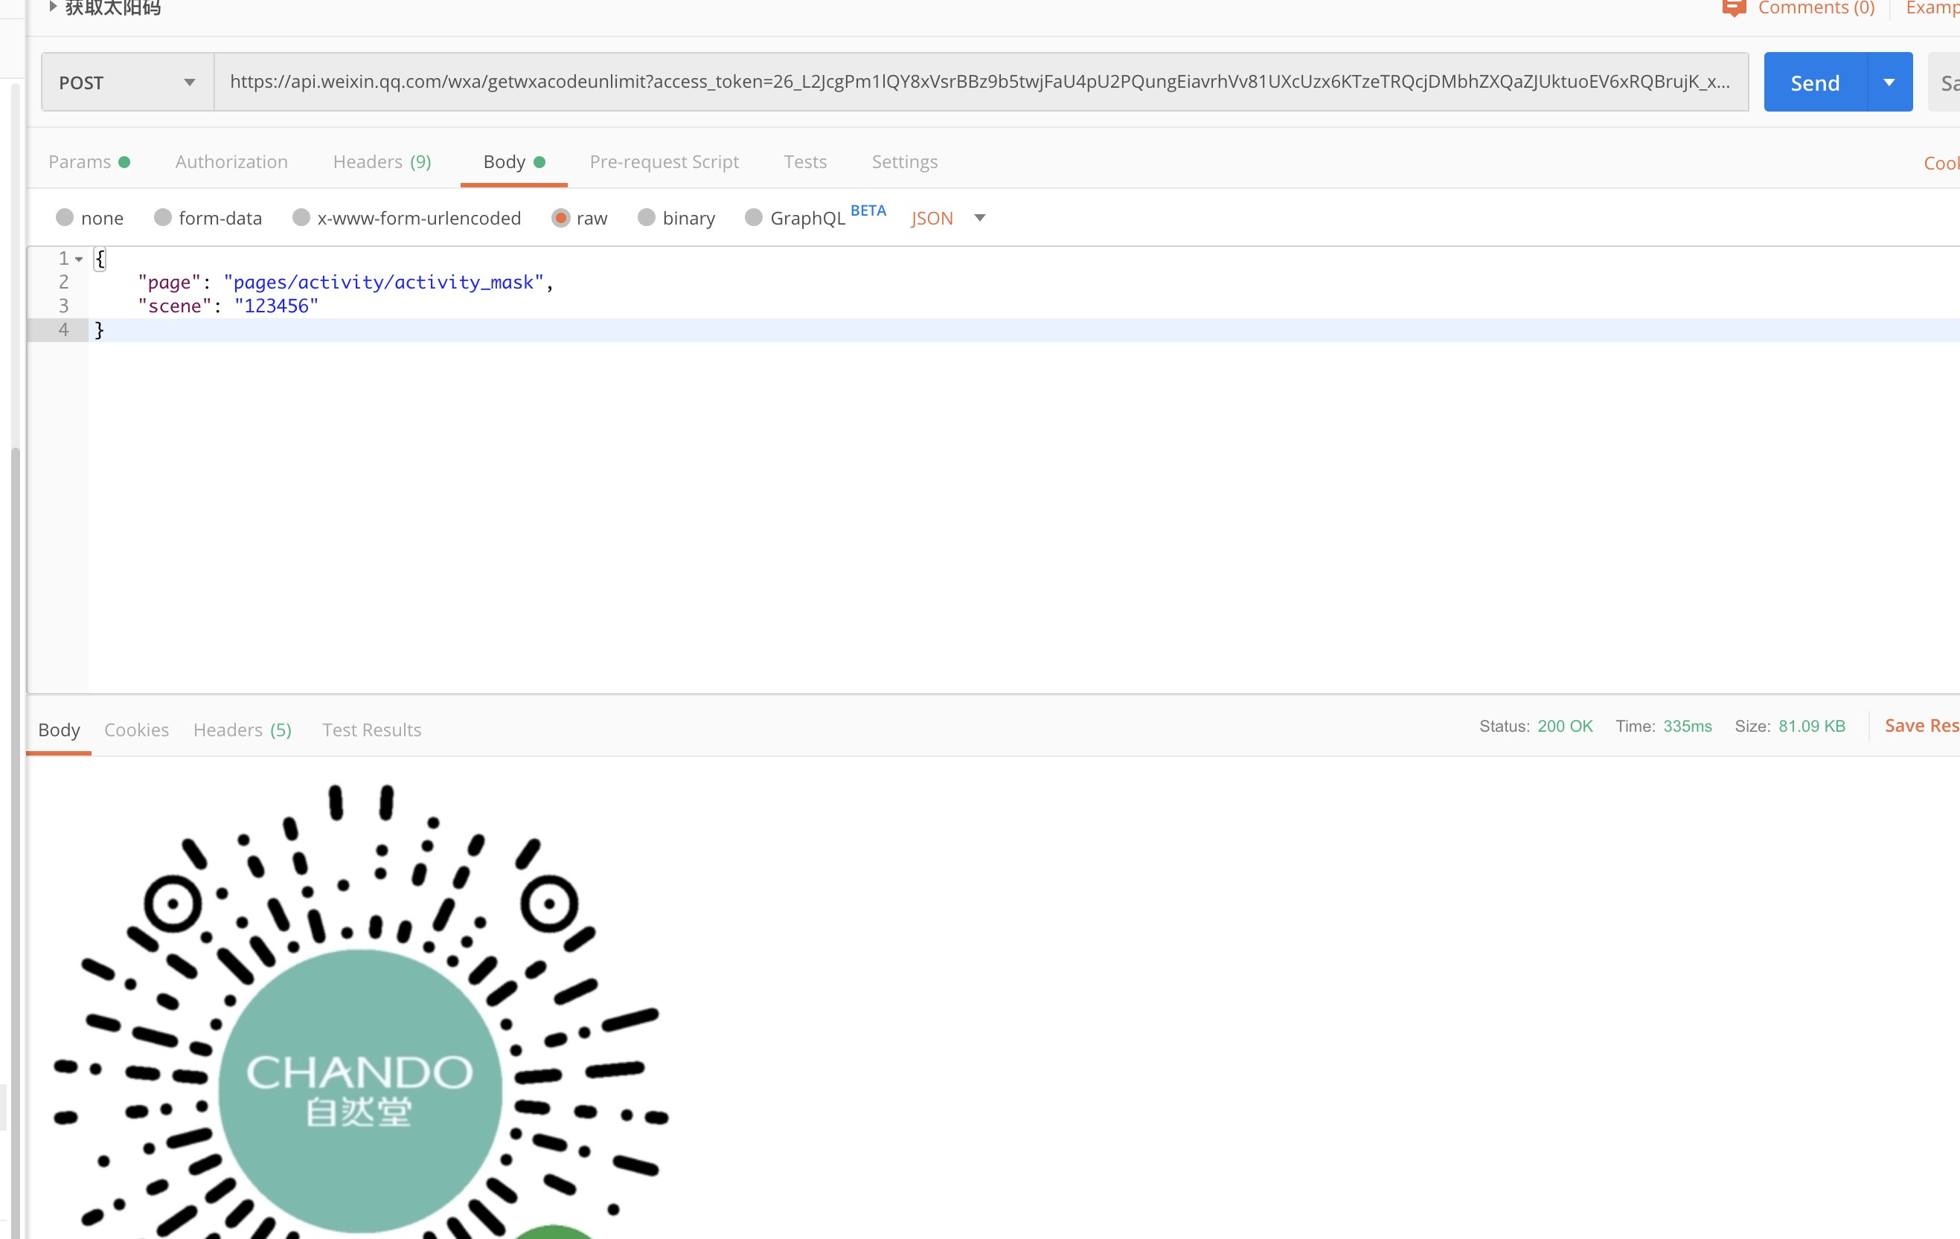Open the Send button dropdown arrow
The width and height of the screenshot is (1960, 1239).
1889,82
